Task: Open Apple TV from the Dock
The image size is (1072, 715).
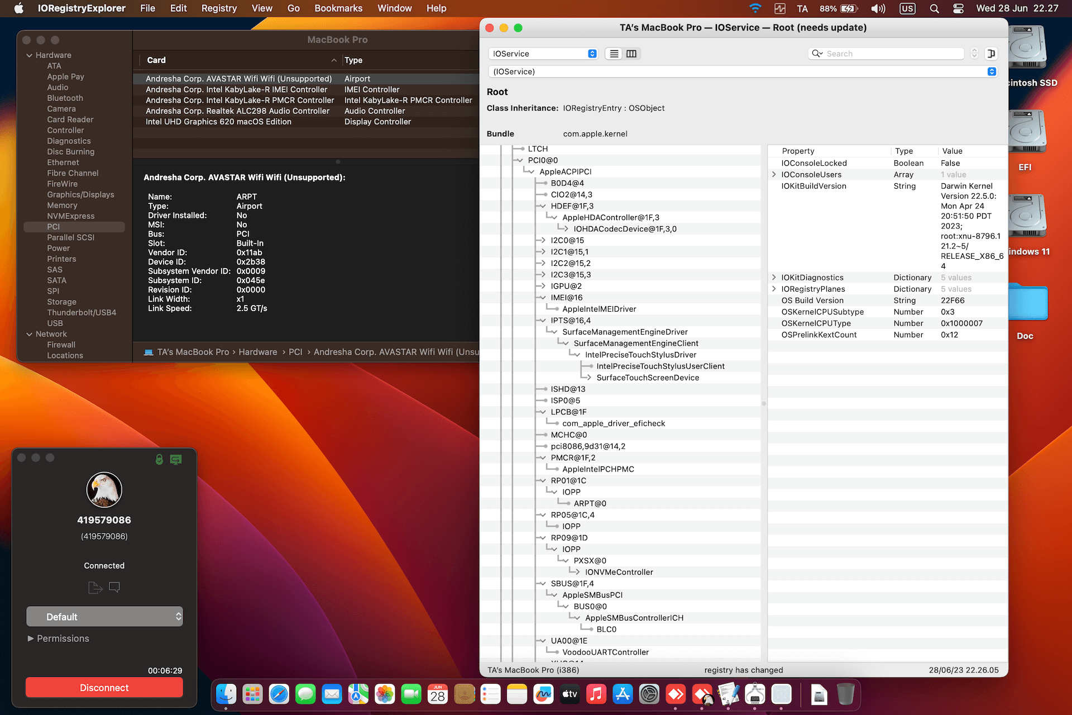Action: pos(570,694)
